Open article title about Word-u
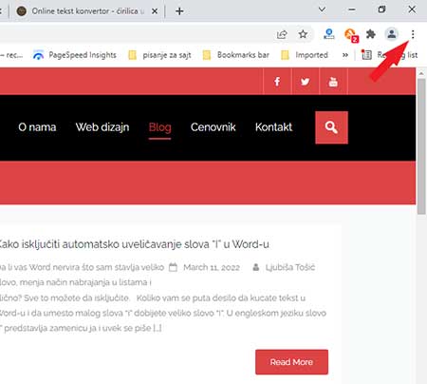Viewport: 427px width, 384px height. pos(134,244)
